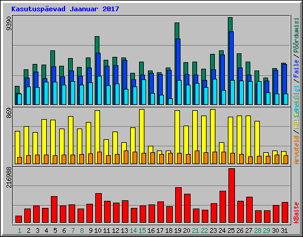Click the green Pöördumisi legend text

296,35
